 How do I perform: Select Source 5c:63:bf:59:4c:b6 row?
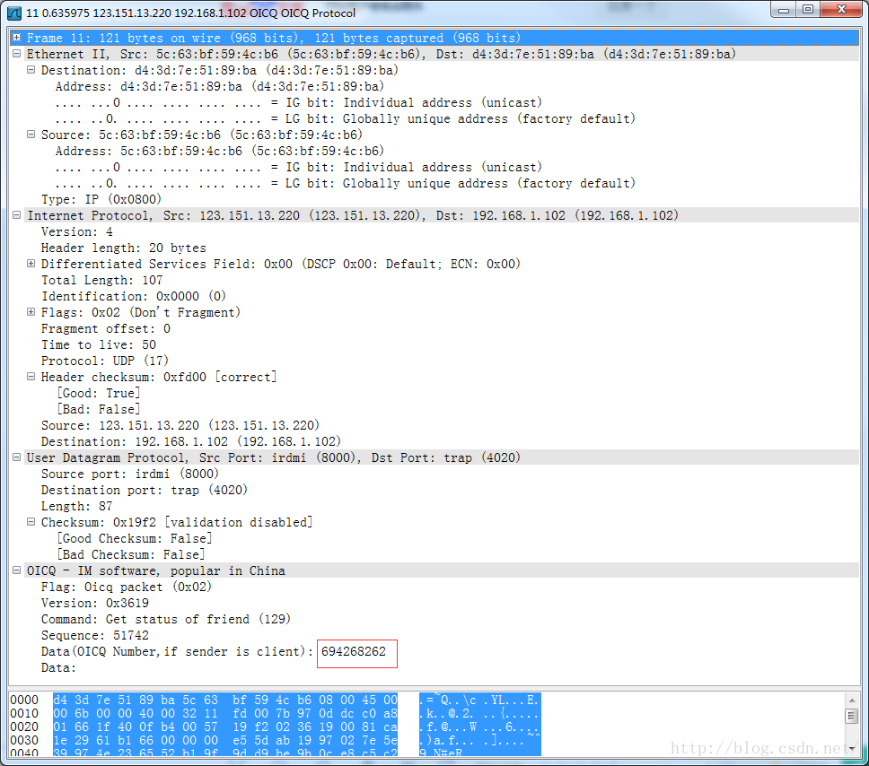point(202,135)
